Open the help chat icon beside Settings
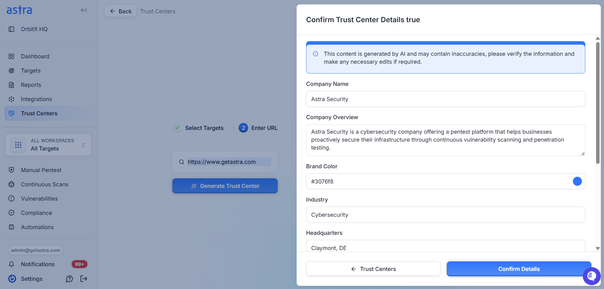Screen dimensions: 604x289 pos(69,279)
